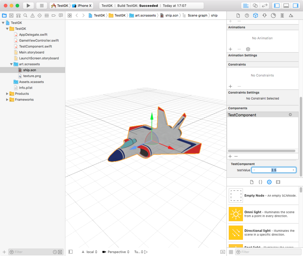303x256 pixels.
Task: Show the File Template library
Action: [x=252, y=182]
